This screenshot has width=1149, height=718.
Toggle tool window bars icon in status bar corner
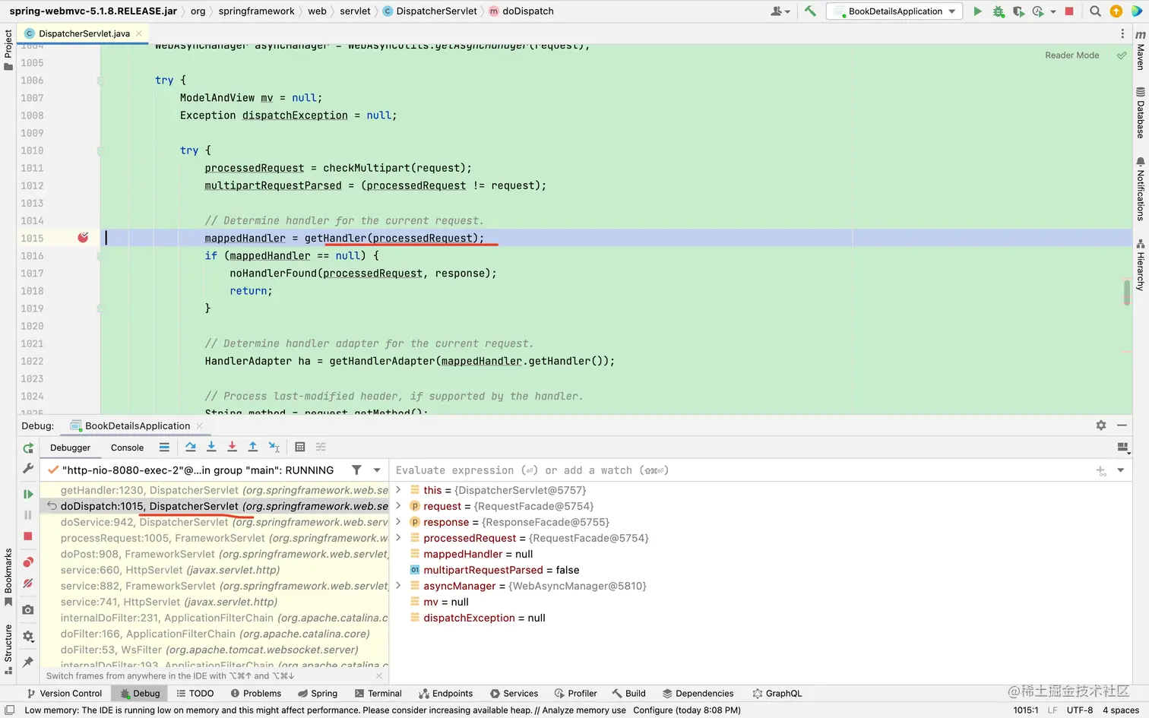[10, 710]
